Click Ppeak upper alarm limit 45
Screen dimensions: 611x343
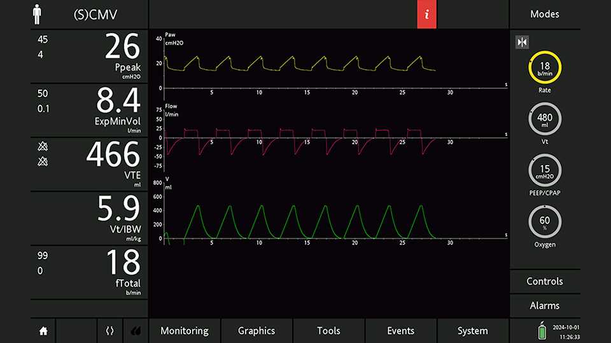coord(43,39)
